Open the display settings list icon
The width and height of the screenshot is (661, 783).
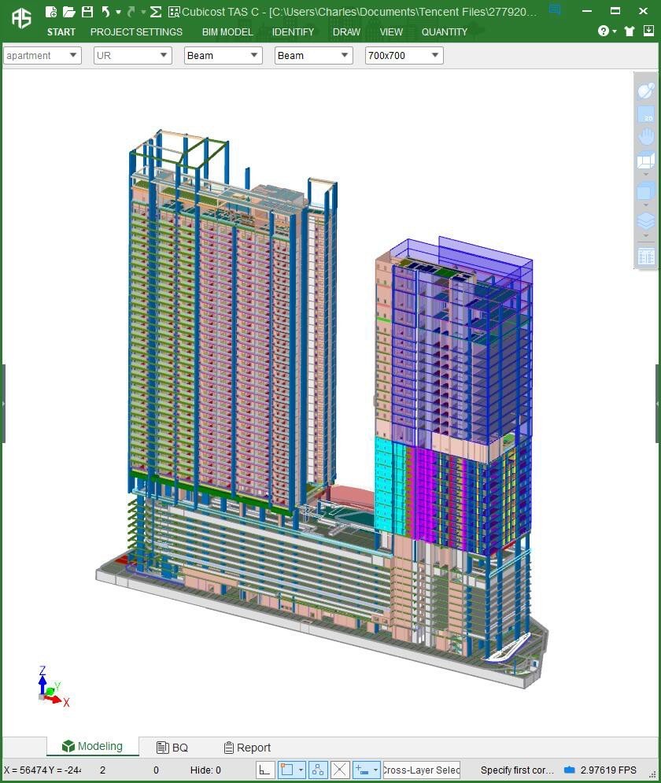[x=646, y=257]
